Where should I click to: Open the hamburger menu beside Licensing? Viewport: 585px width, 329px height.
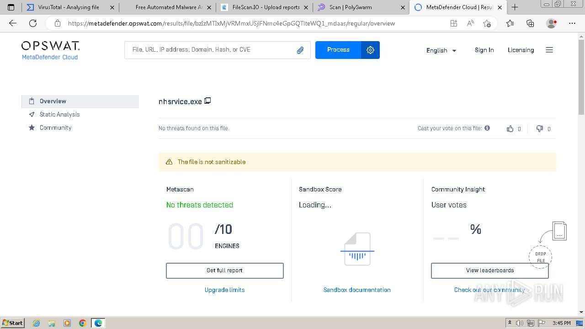[x=549, y=50]
